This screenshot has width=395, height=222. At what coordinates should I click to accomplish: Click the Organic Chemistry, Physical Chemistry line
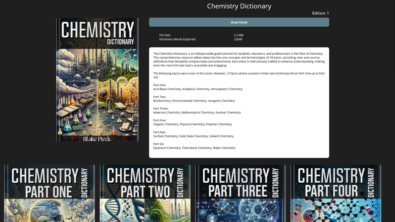[x=193, y=124]
